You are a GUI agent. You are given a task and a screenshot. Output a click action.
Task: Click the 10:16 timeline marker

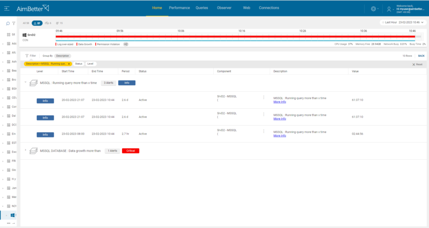tap(242, 31)
